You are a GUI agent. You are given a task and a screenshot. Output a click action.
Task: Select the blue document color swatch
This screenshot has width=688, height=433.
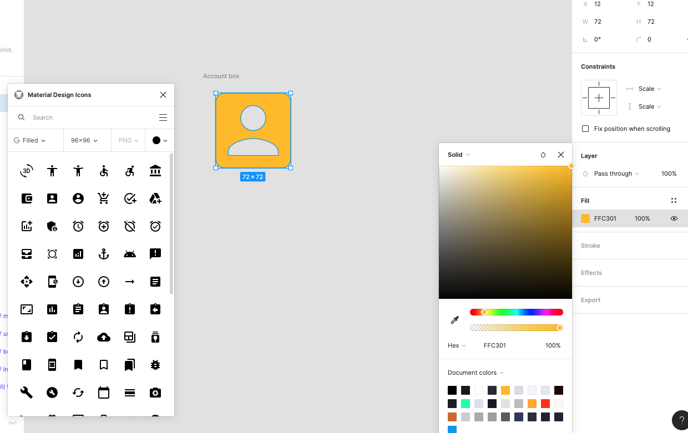coord(452,430)
